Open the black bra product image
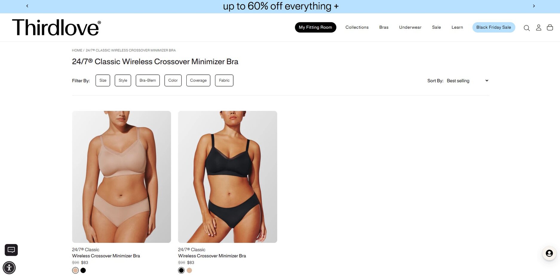 coord(228,177)
